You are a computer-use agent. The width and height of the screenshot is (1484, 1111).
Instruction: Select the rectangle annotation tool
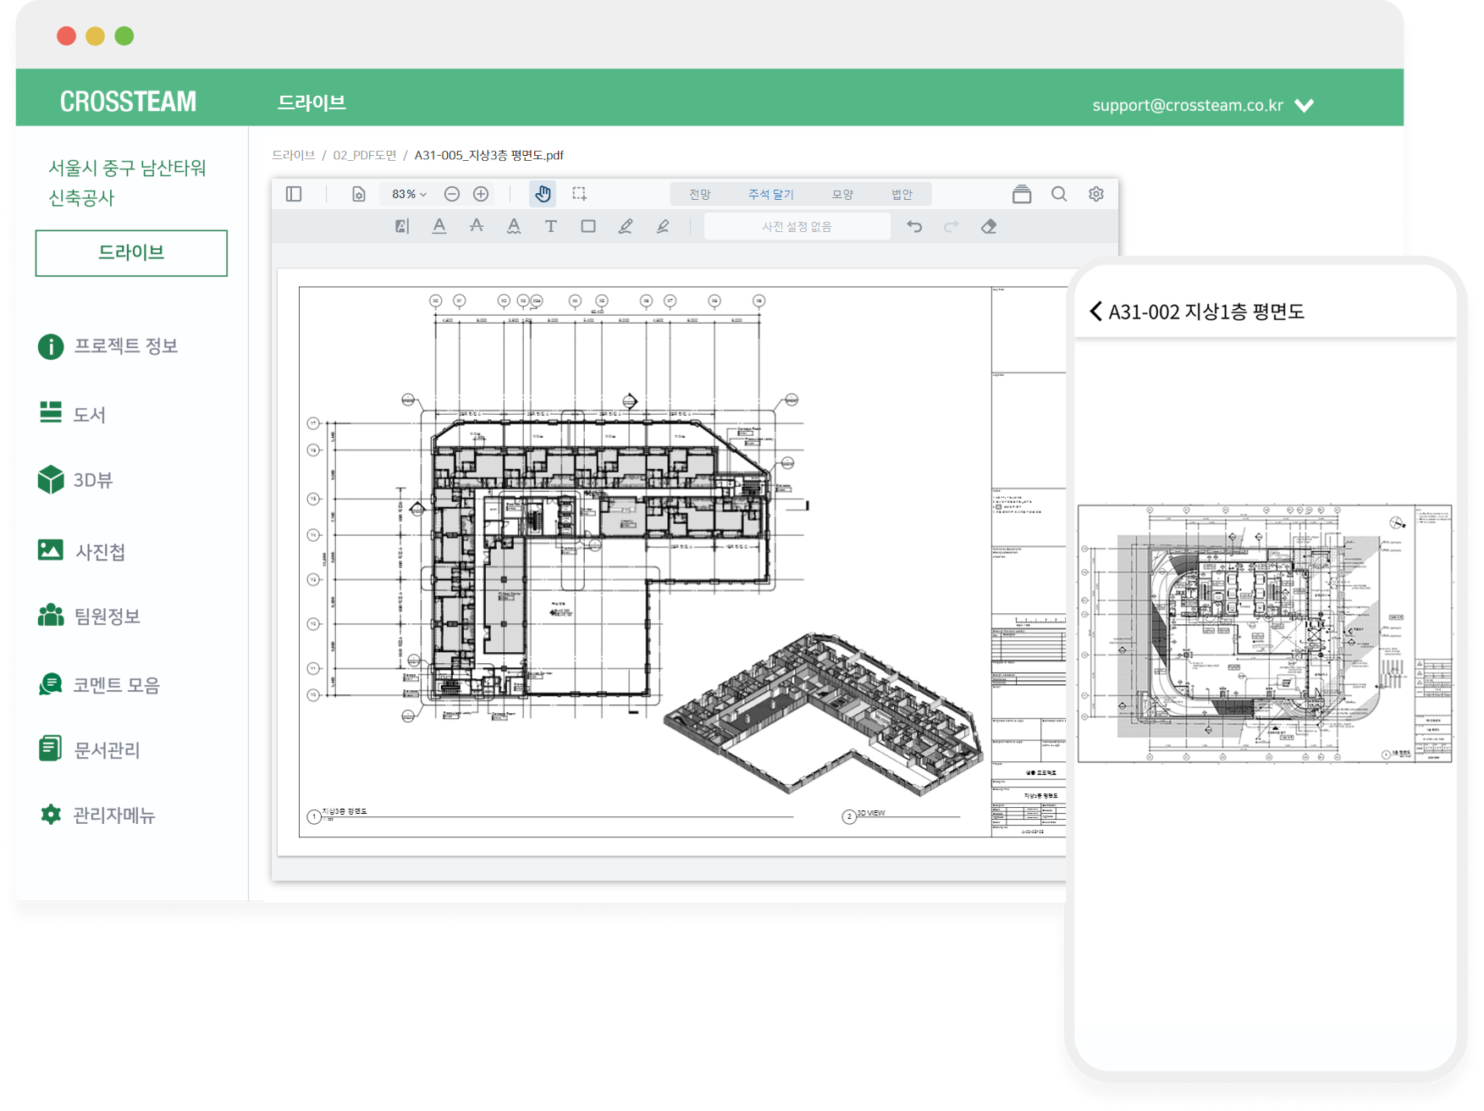coord(588,226)
